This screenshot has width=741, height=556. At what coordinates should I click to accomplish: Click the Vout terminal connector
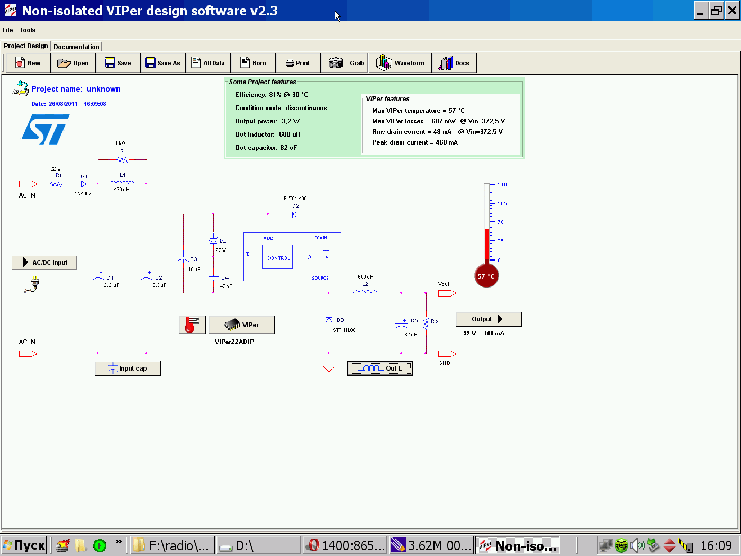447,293
